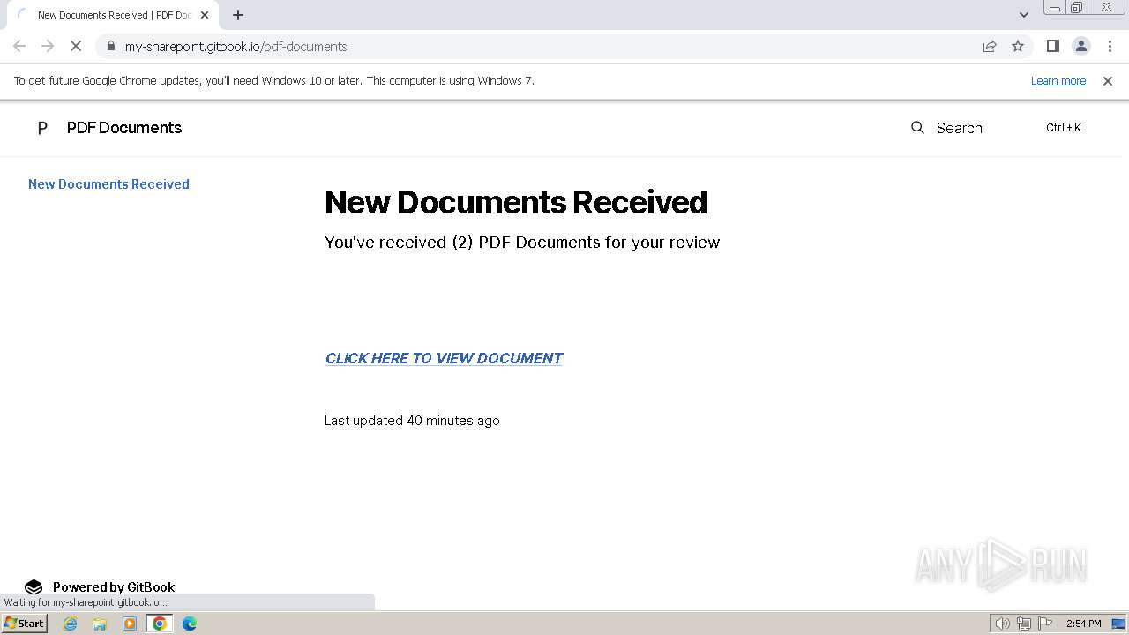Open Windows Explorer folder from taskbar

click(x=100, y=624)
